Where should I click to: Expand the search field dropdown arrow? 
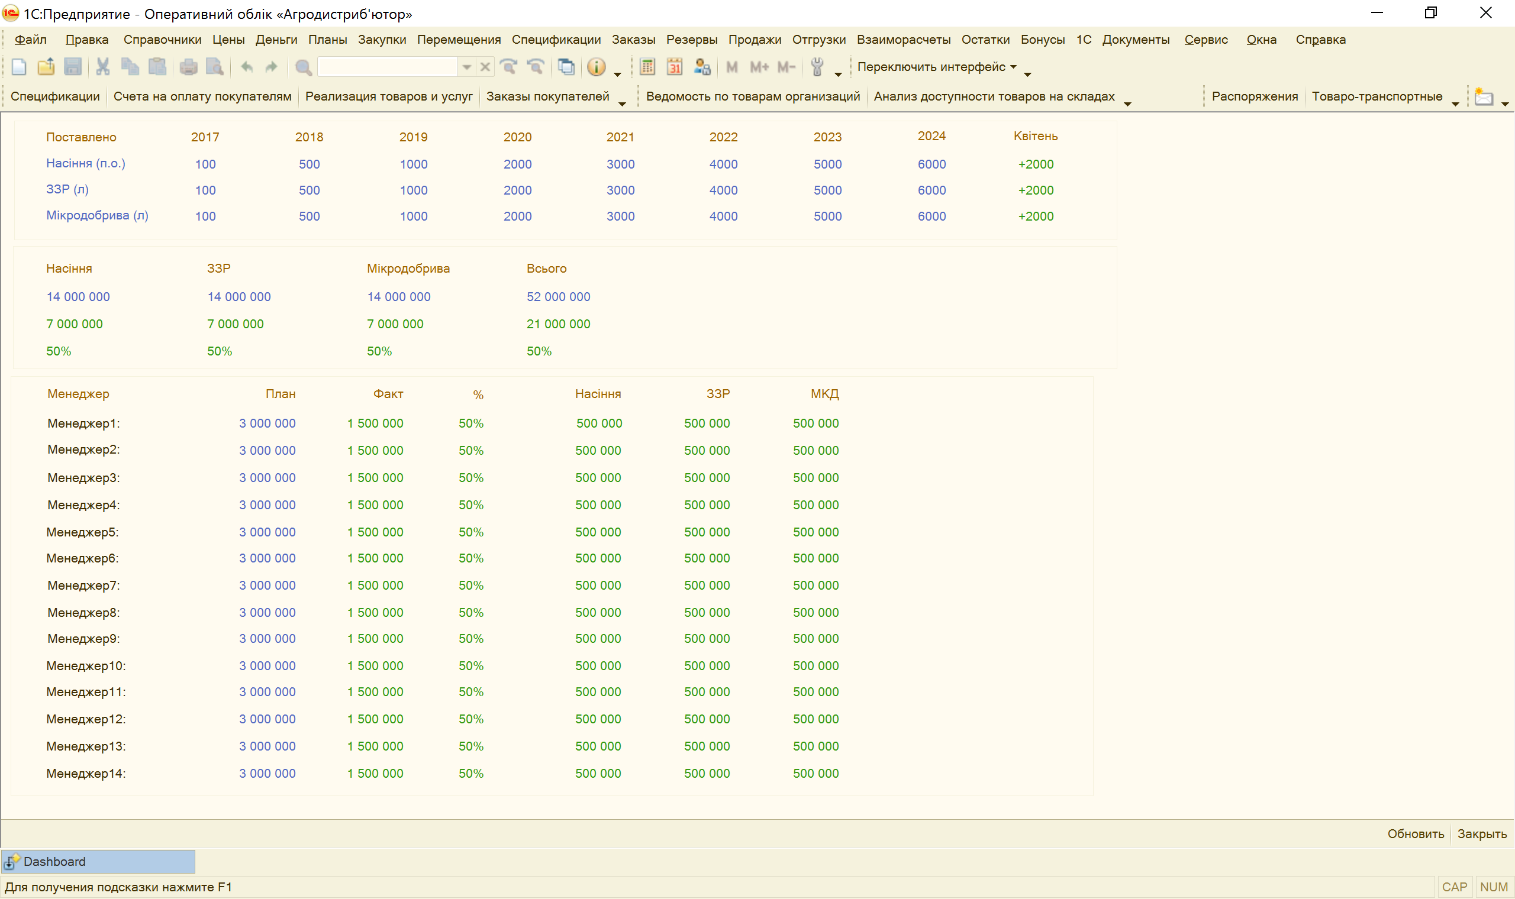pos(466,67)
